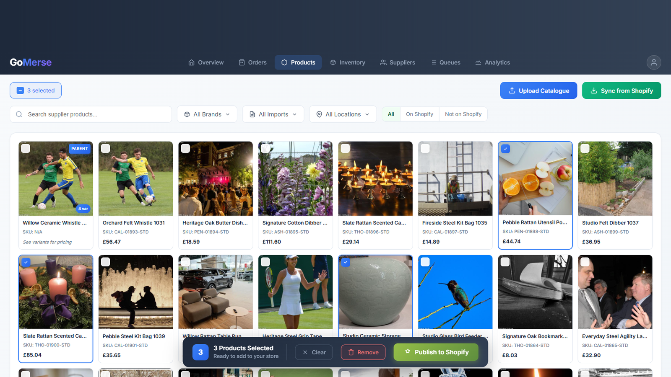Click the 'See variants for pricing' text

click(47, 242)
